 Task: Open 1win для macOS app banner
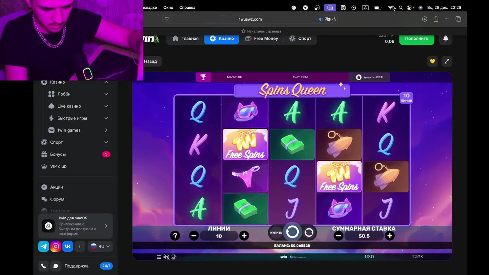[x=75, y=226]
